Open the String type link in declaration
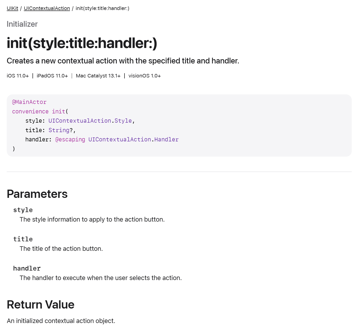This screenshot has width=362, height=335. click(59, 130)
